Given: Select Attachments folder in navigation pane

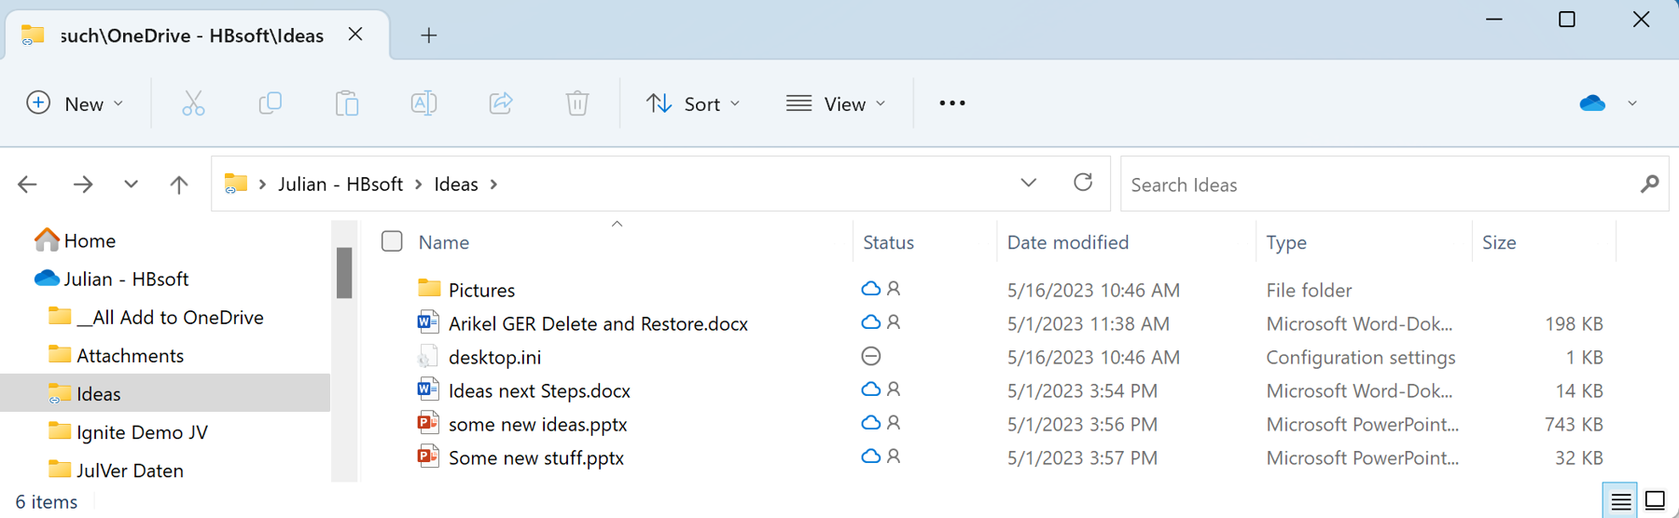Looking at the screenshot, I should click(130, 356).
